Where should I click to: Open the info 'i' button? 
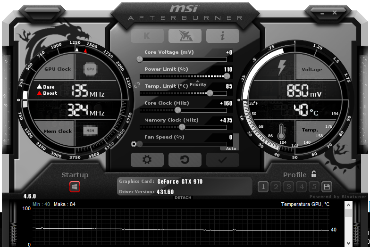click(222, 36)
